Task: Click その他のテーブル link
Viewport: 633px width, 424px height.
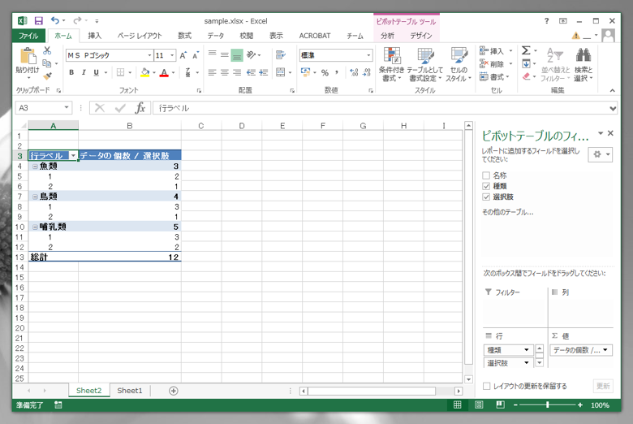Action: pyautogui.click(x=507, y=212)
